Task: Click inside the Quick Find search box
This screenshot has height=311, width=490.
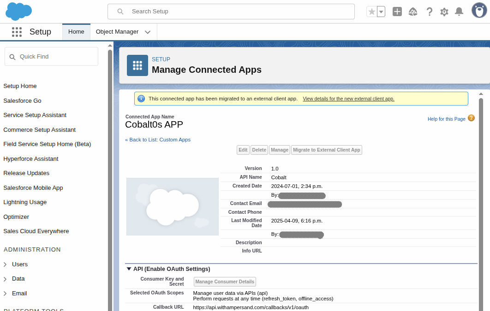Action: click(51, 56)
